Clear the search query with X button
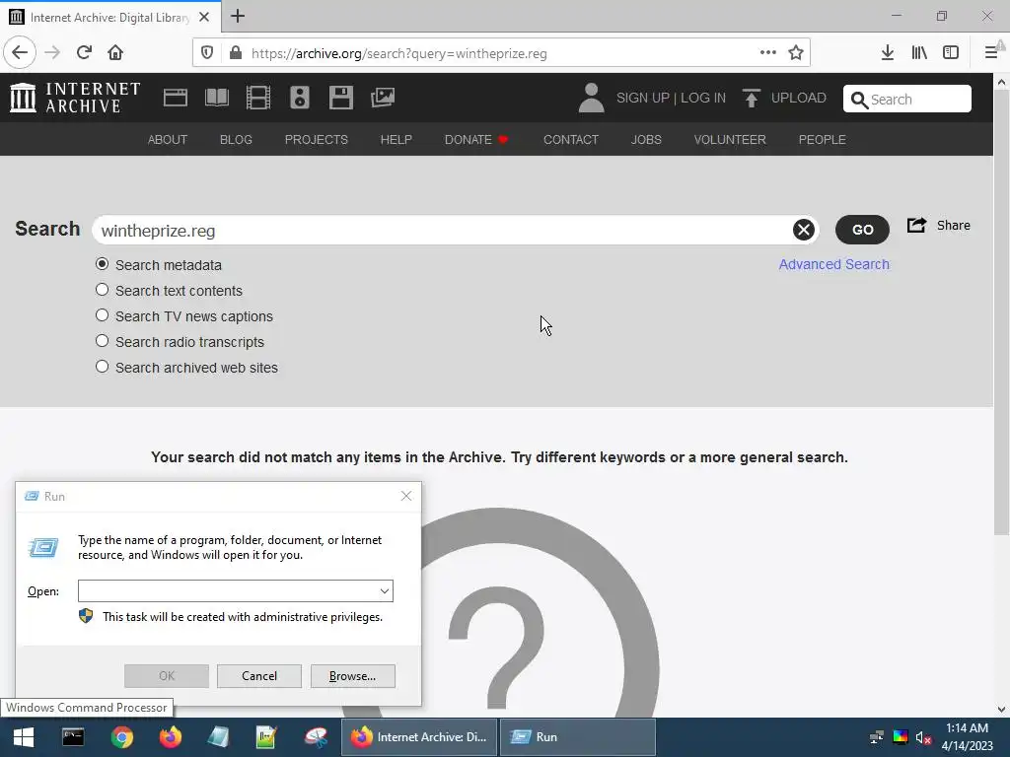1010x757 pixels. (803, 230)
